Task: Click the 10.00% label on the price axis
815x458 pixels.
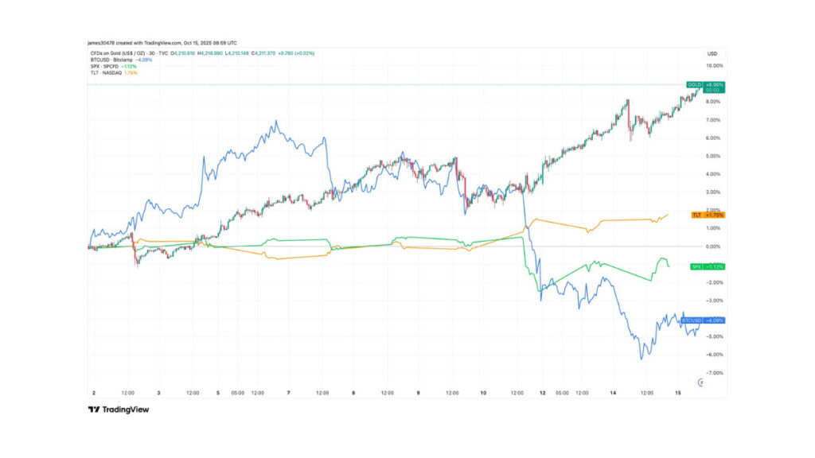Action: tap(713, 66)
